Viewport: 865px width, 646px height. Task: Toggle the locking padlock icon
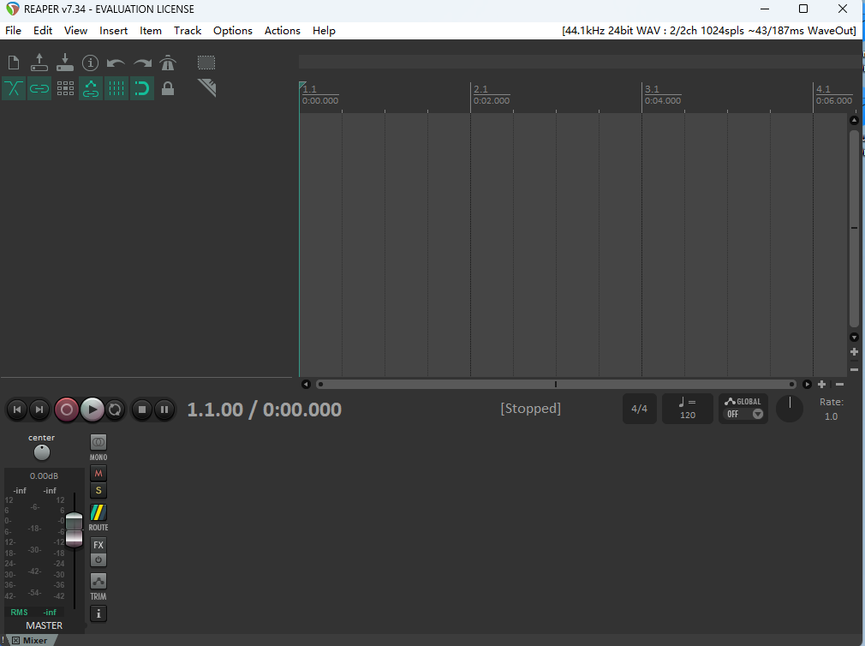168,88
